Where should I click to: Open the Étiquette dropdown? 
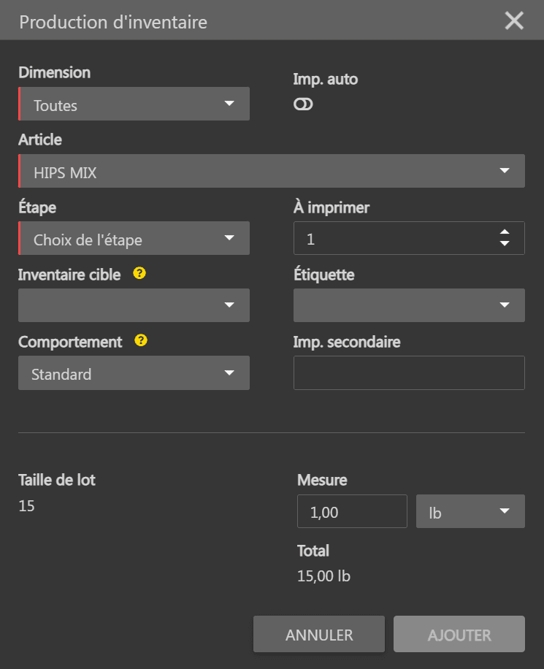409,305
